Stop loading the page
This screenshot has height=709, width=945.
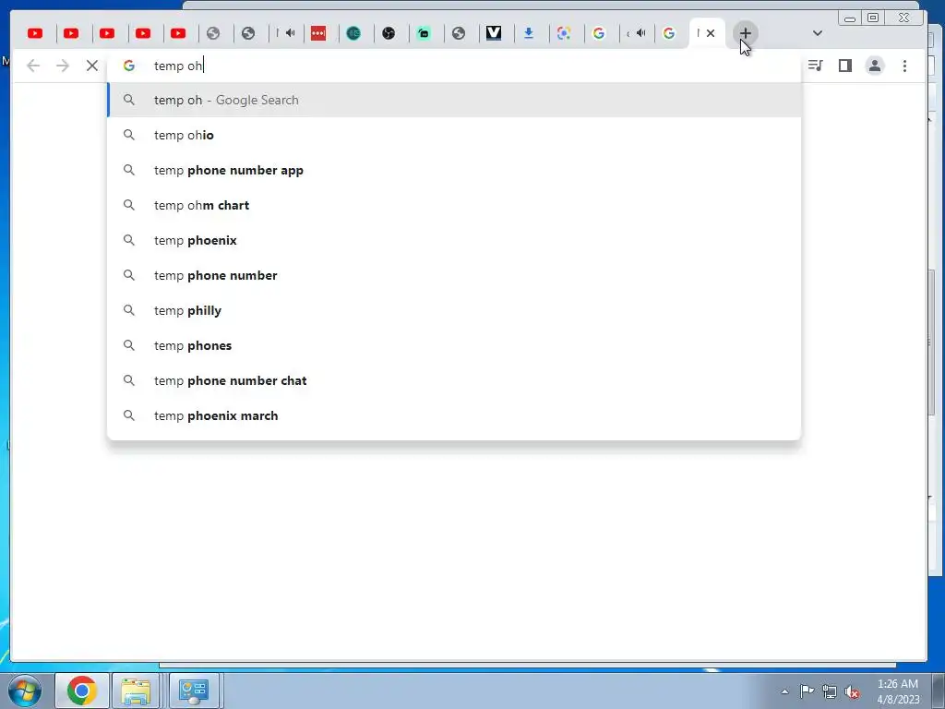pos(91,66)
